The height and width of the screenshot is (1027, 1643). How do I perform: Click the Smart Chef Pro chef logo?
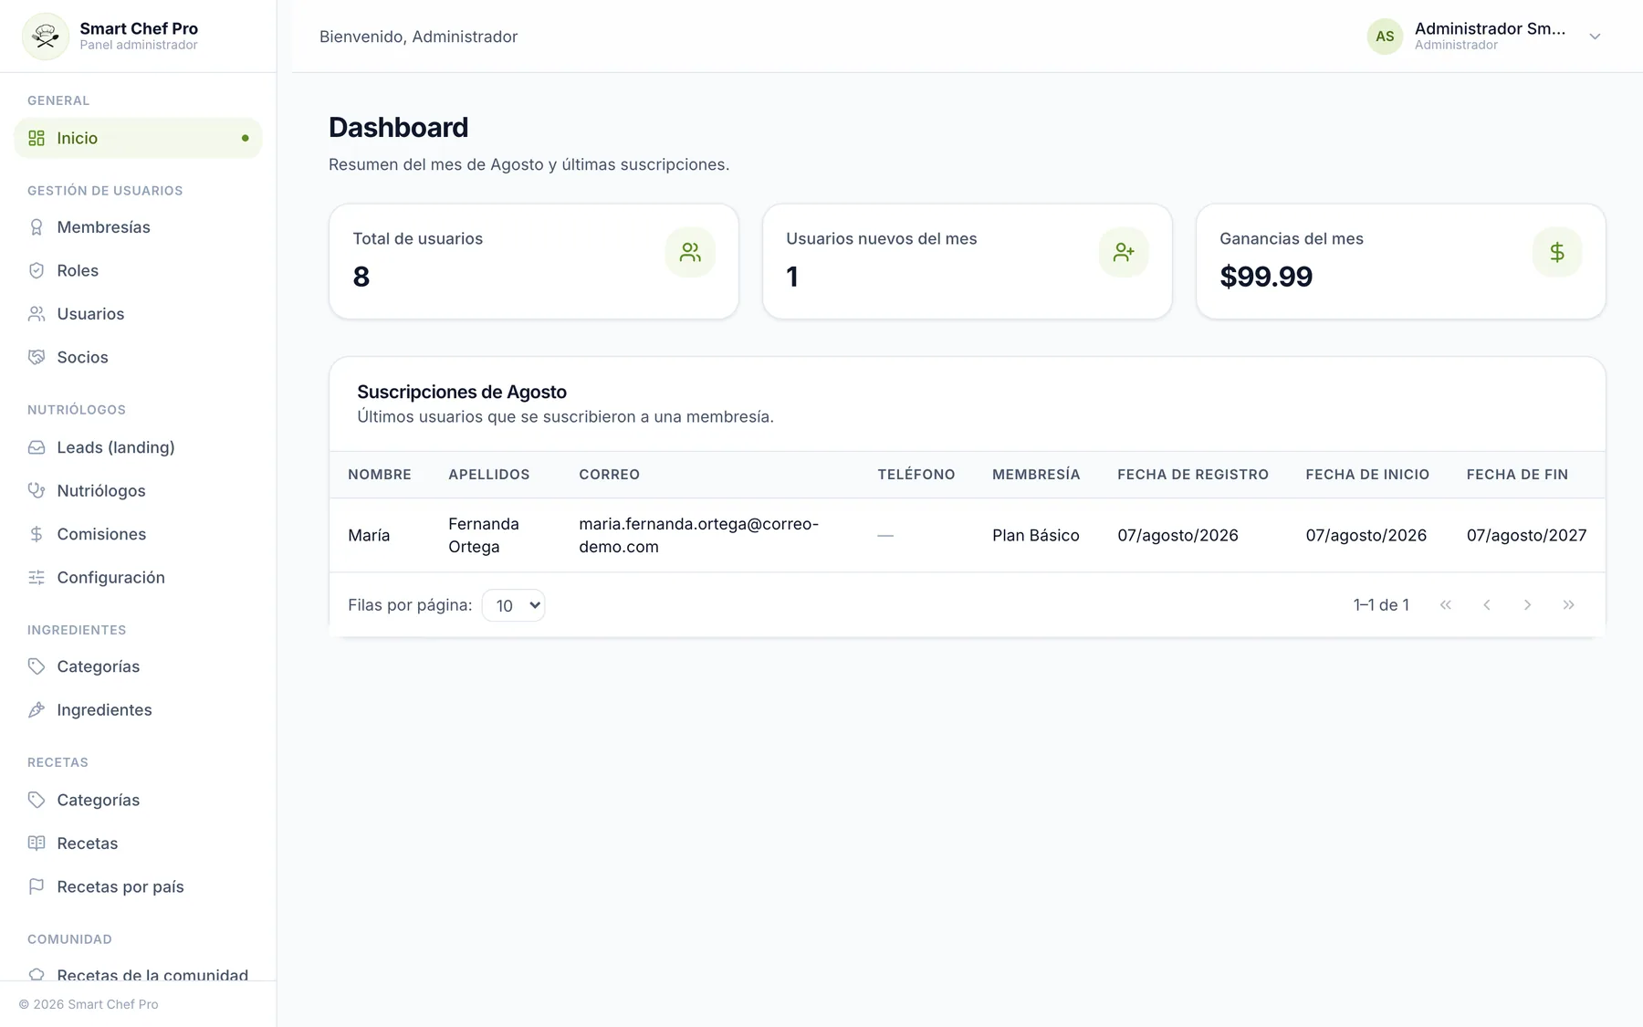tap(46, 37)
